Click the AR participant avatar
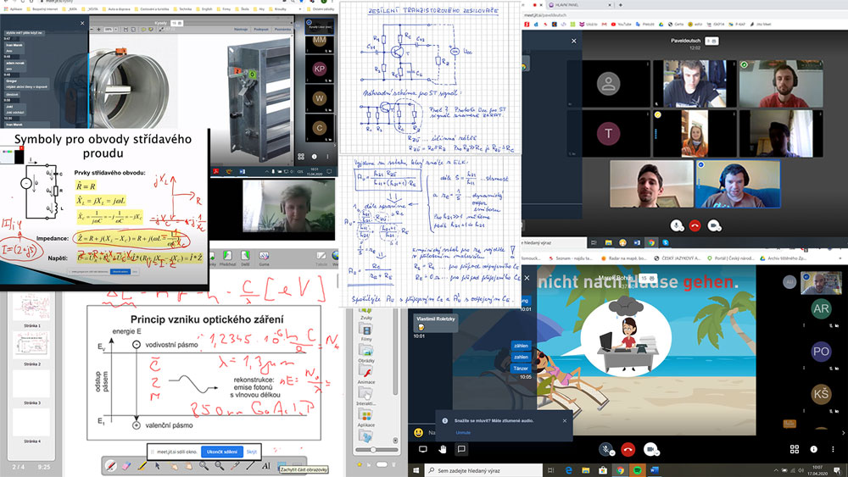The width and height of the screenshot is (848, 477). click(821, 308)
